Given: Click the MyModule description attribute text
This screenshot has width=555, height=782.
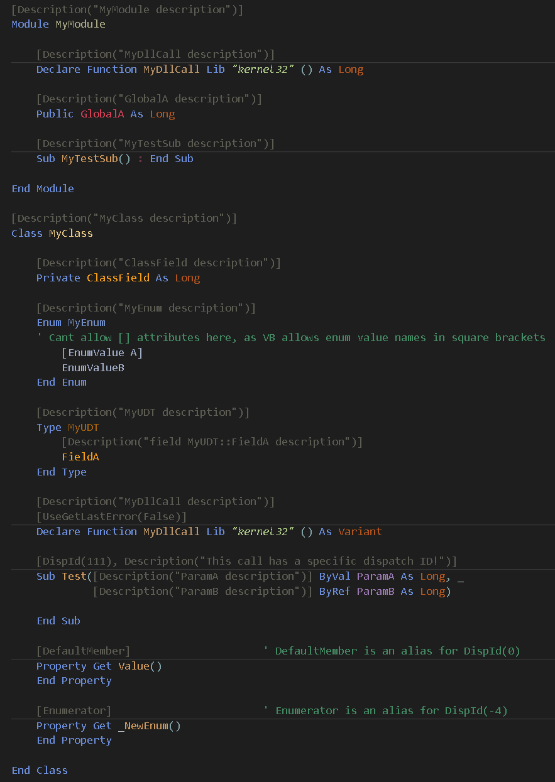Looking at the screenshot, I should [x=128, y=10].
